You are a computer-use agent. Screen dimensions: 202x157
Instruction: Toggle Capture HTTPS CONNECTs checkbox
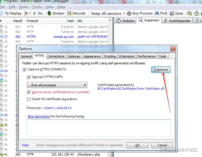pyautogui.click(x=24, y=70)
